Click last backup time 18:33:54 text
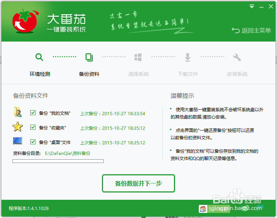 tap(113, 113)
